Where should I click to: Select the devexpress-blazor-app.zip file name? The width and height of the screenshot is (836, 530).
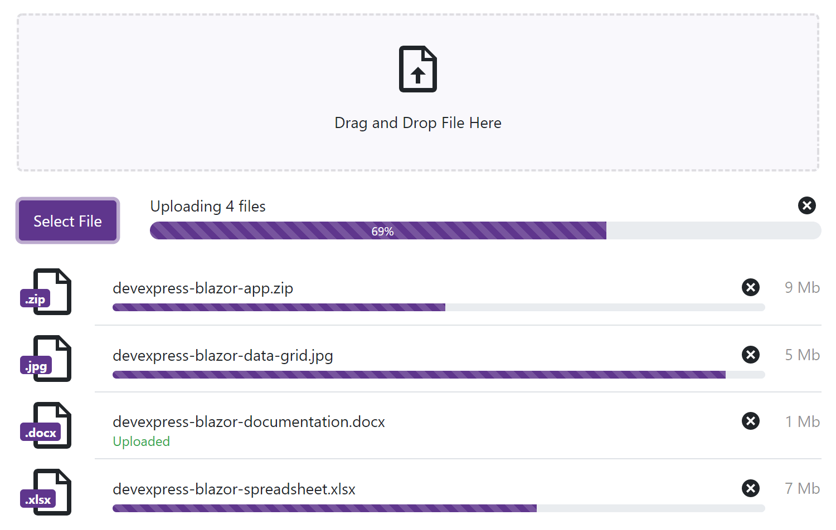pyautogui.click(x=203, y=288)
